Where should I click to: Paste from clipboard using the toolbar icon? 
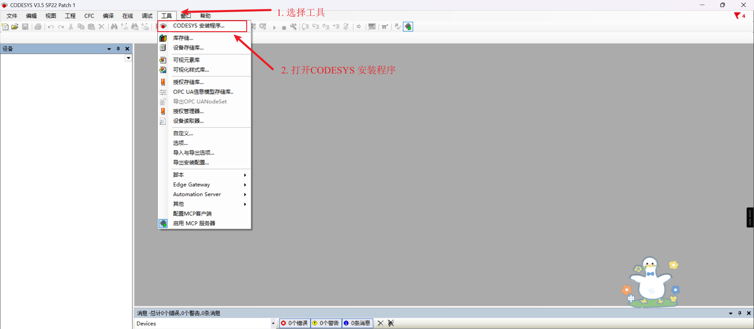click(x=91, y=27)
